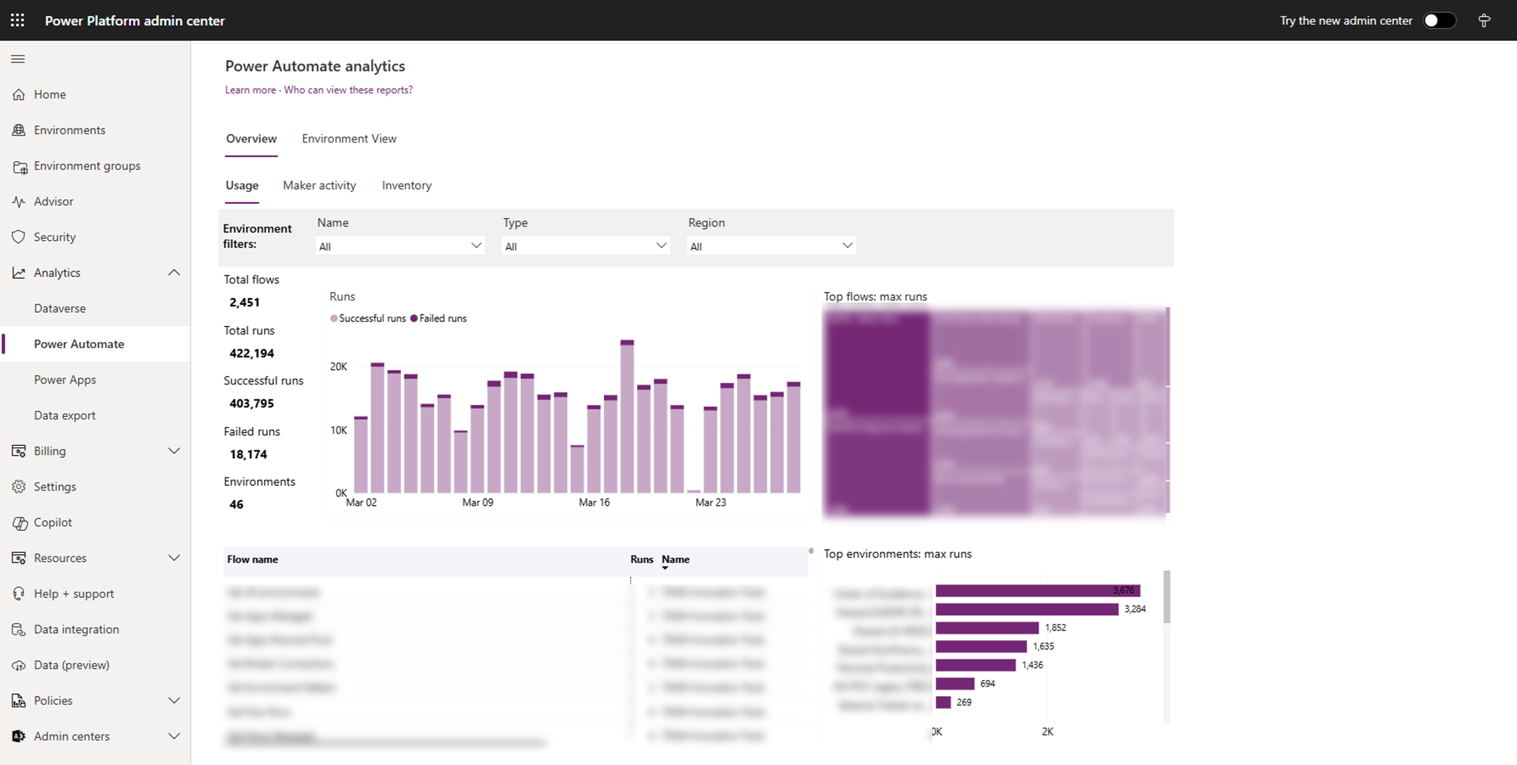Collapse the Analytics section chevron

click(x=174, y=273)
